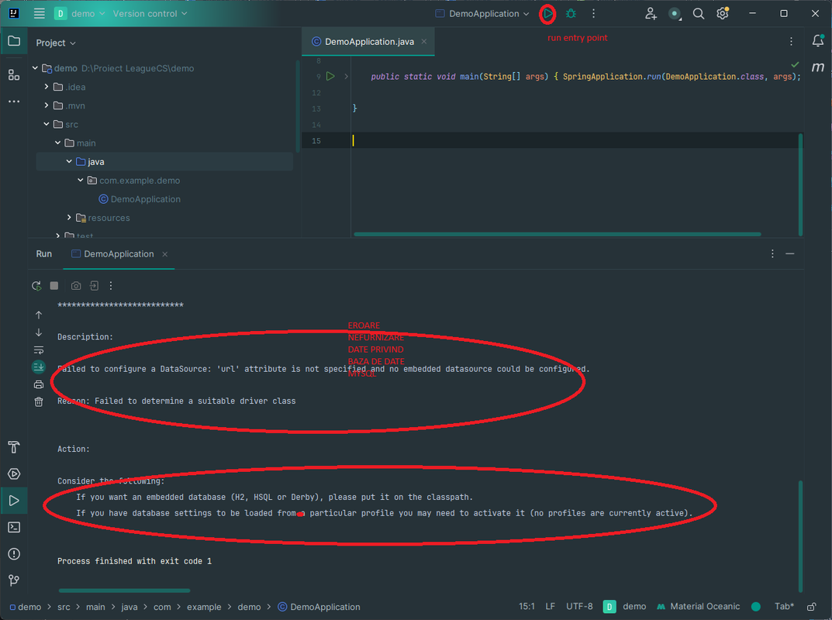Unfold the main method at line 9
832x620 pixels.
tap(346, 77)
